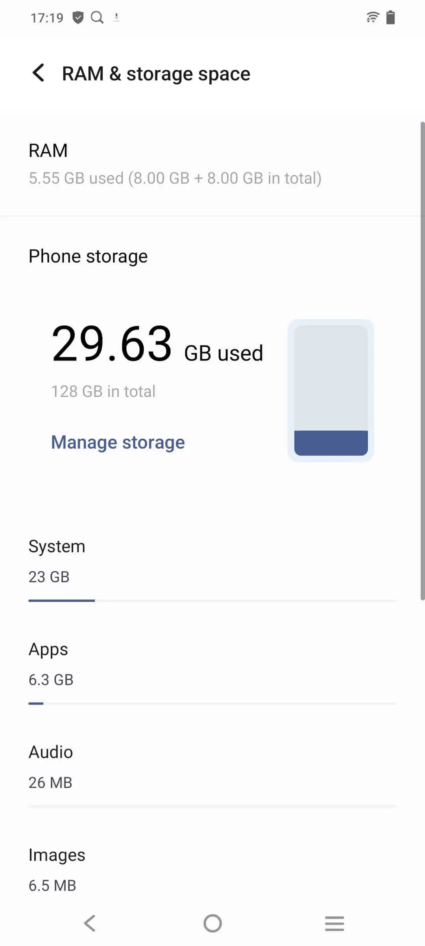
Task: Tap the shield icon in the status bar
Action: pyautogui.click(x=78, y=17)
